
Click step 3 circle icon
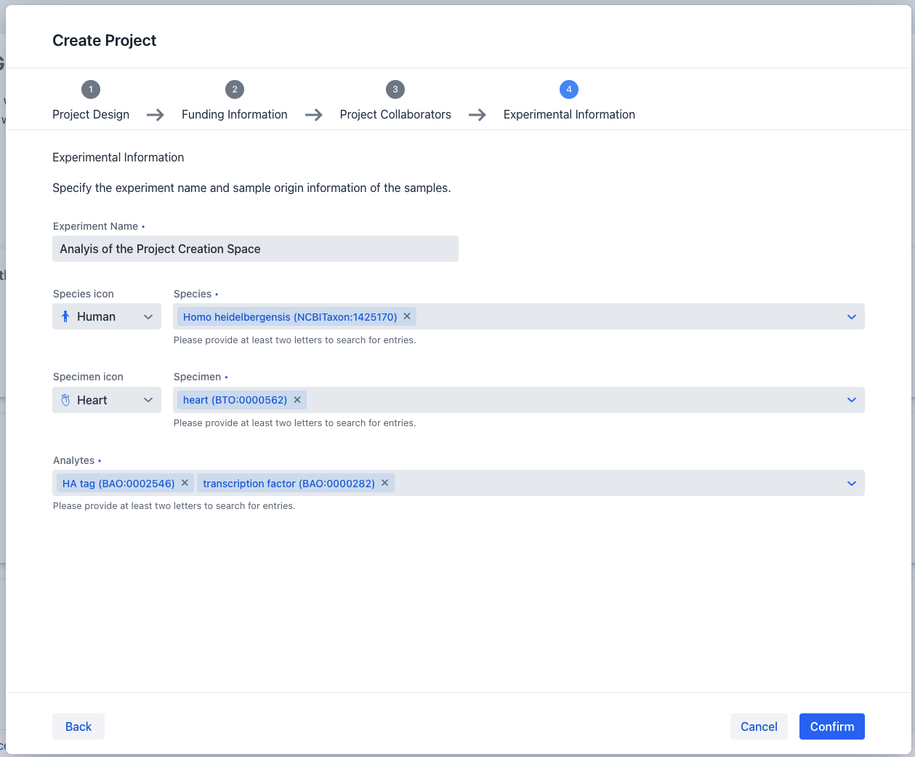coord(395,89)
